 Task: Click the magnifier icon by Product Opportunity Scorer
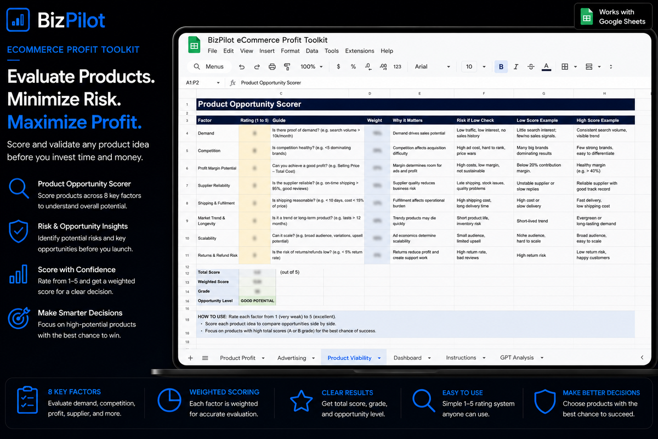point(19,189)
